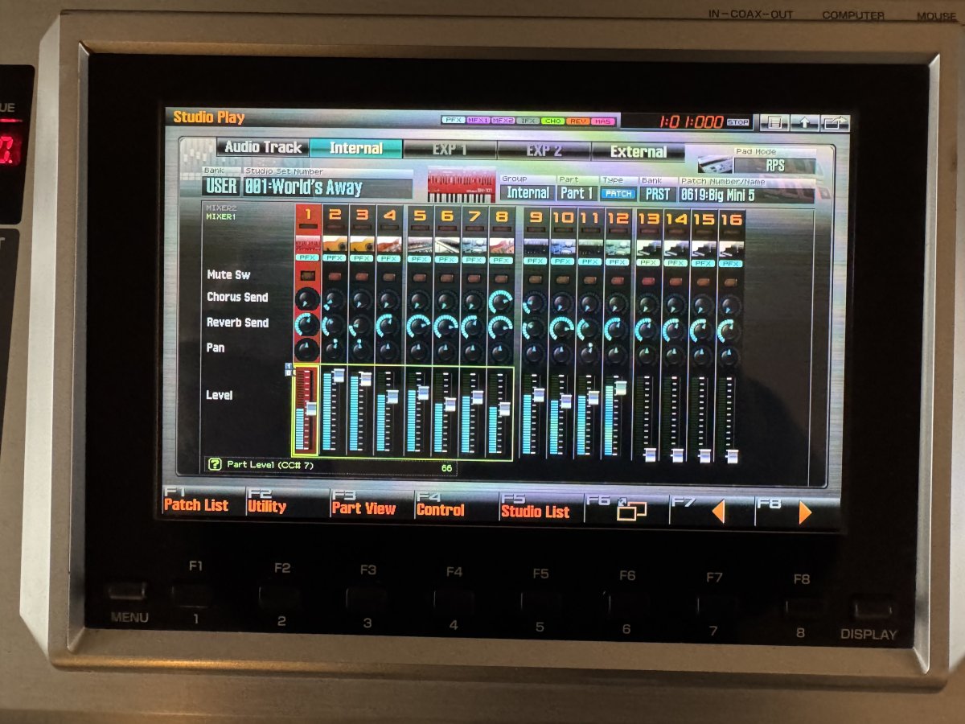The image size is (965, 724).
Task: Switch to the Audio Track tab
Action: 262,147
